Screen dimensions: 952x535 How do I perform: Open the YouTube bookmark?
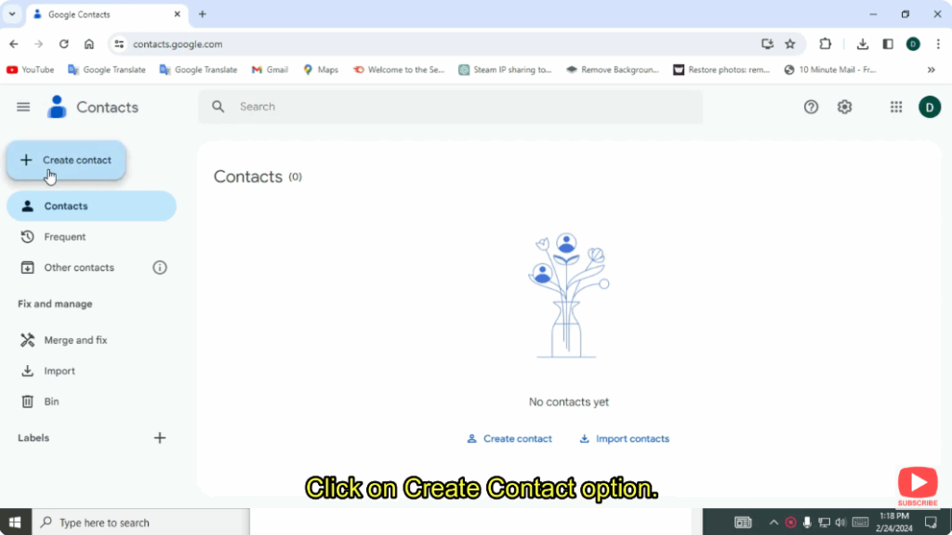tap(30, 69)
